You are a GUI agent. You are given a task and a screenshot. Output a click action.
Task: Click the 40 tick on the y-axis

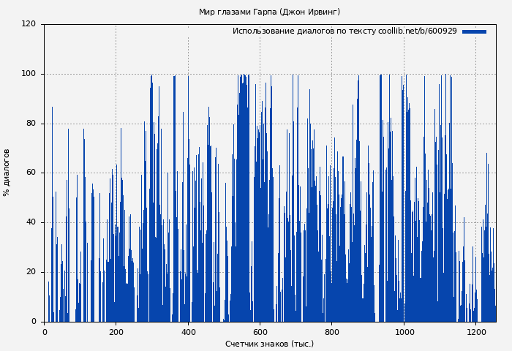(31, 222)
